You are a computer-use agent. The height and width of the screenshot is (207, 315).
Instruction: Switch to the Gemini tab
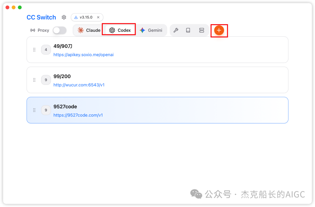click(151, 30)
